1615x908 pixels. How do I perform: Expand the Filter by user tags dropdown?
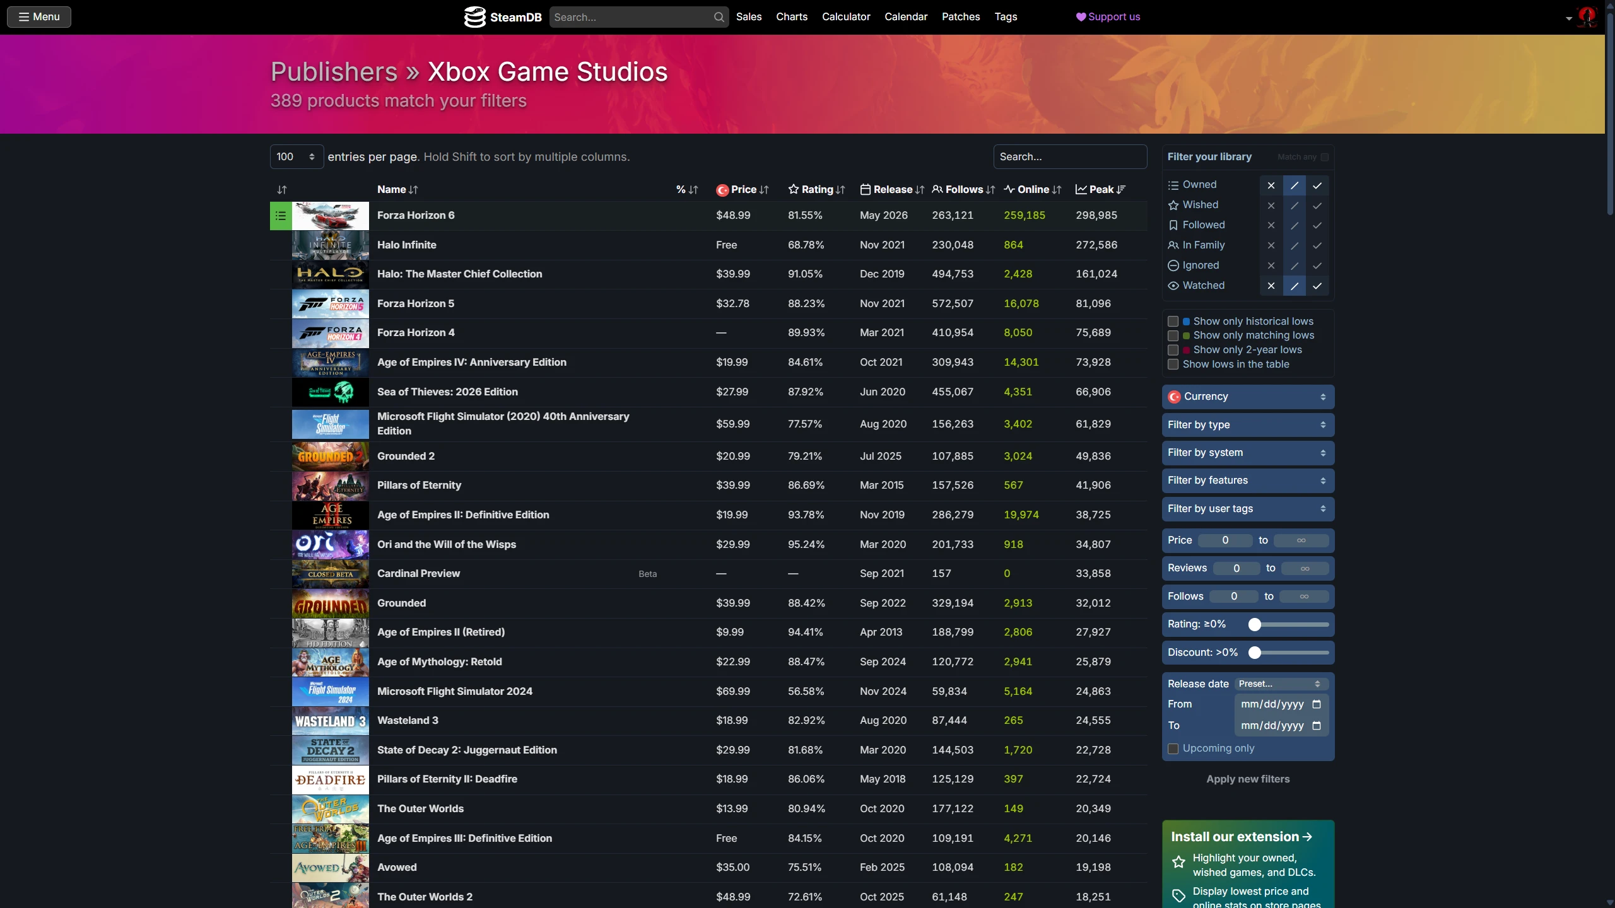click(1248, 509)
